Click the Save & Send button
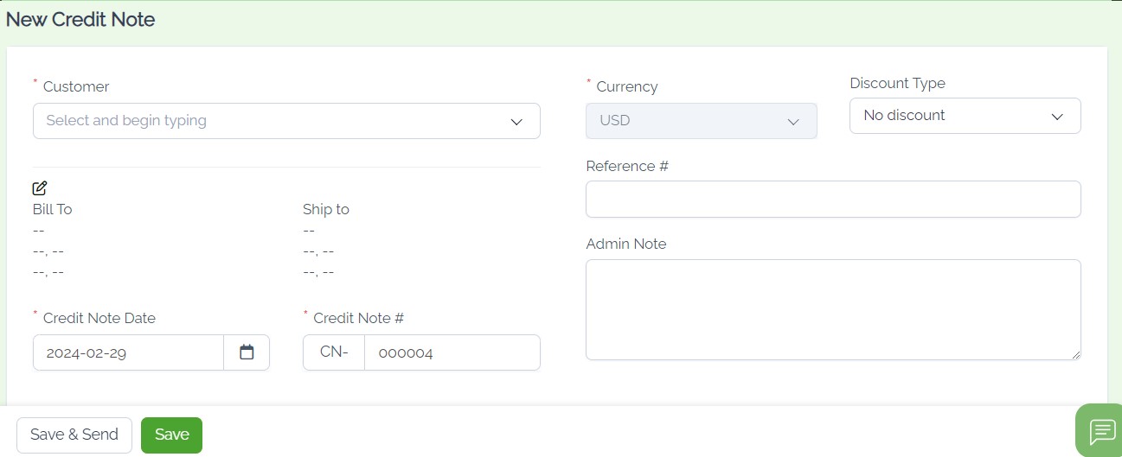 74,435
